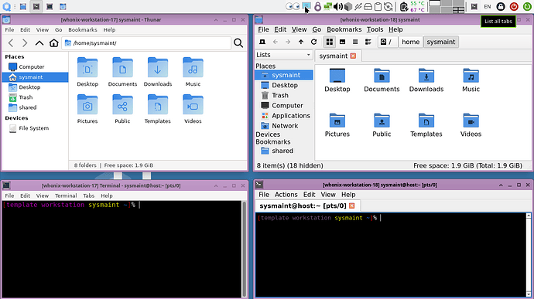
Task: Switch to compact list view in right file manager
Action: (355, 42)
